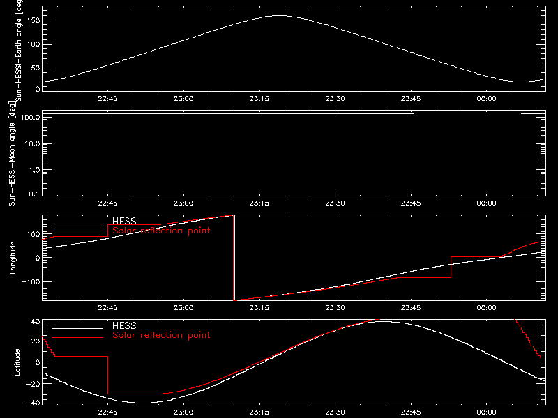The image size is (558, 418).
Task: Select Solar reflection point legend label in Latitude plot
Action: click(x=161, y=335)
